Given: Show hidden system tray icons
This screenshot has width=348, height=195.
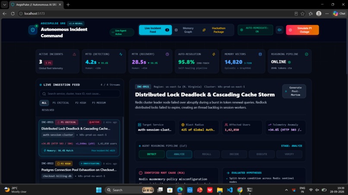Looking at the screenshot, I should pos(286,190).
